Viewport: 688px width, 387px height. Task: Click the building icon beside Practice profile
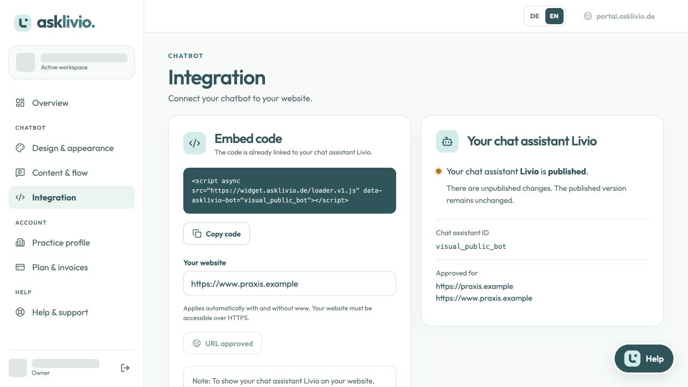pyautogui.click(x=20, y=242)
